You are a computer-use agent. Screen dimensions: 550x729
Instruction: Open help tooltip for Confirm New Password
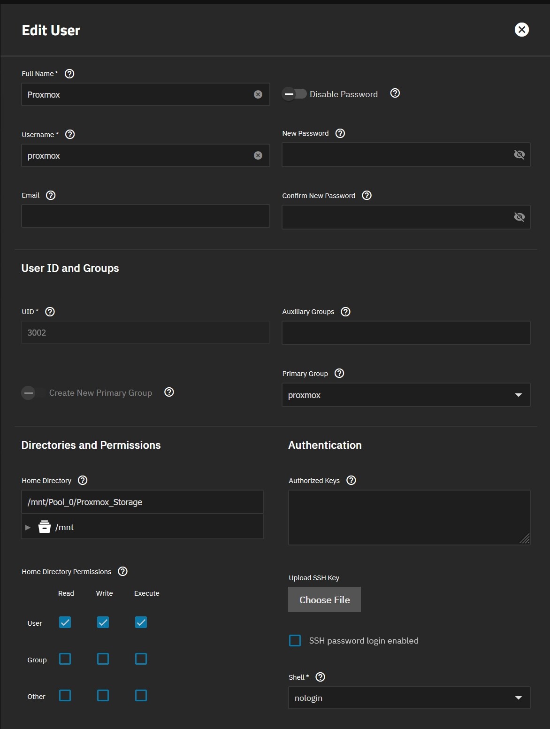(x=367, y=195)
